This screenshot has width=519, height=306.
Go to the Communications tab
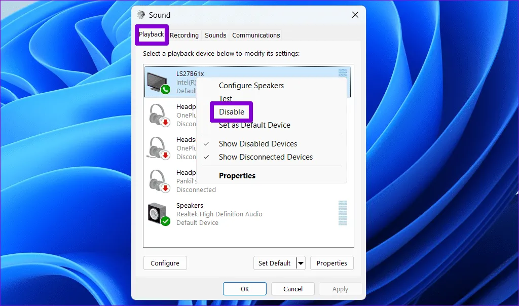click(x=256, y=35)
